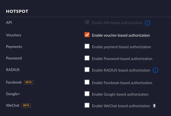Click the greyed-out API authorization checkbox

click(87, 23)
